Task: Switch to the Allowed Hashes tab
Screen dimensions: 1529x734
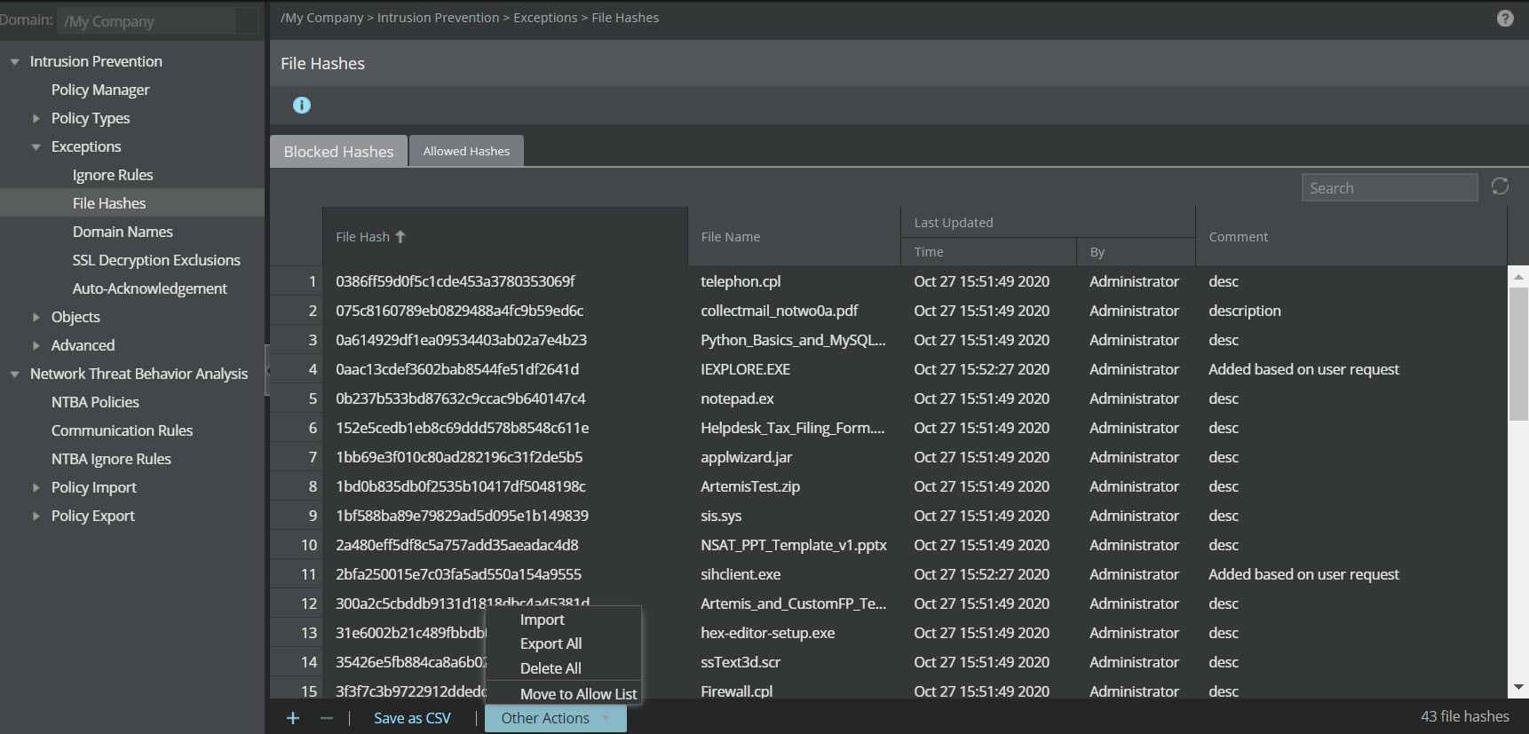Action: click(x=466, y=151)
